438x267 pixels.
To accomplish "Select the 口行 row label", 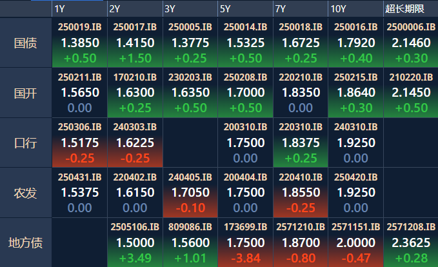I will (26, 143).
